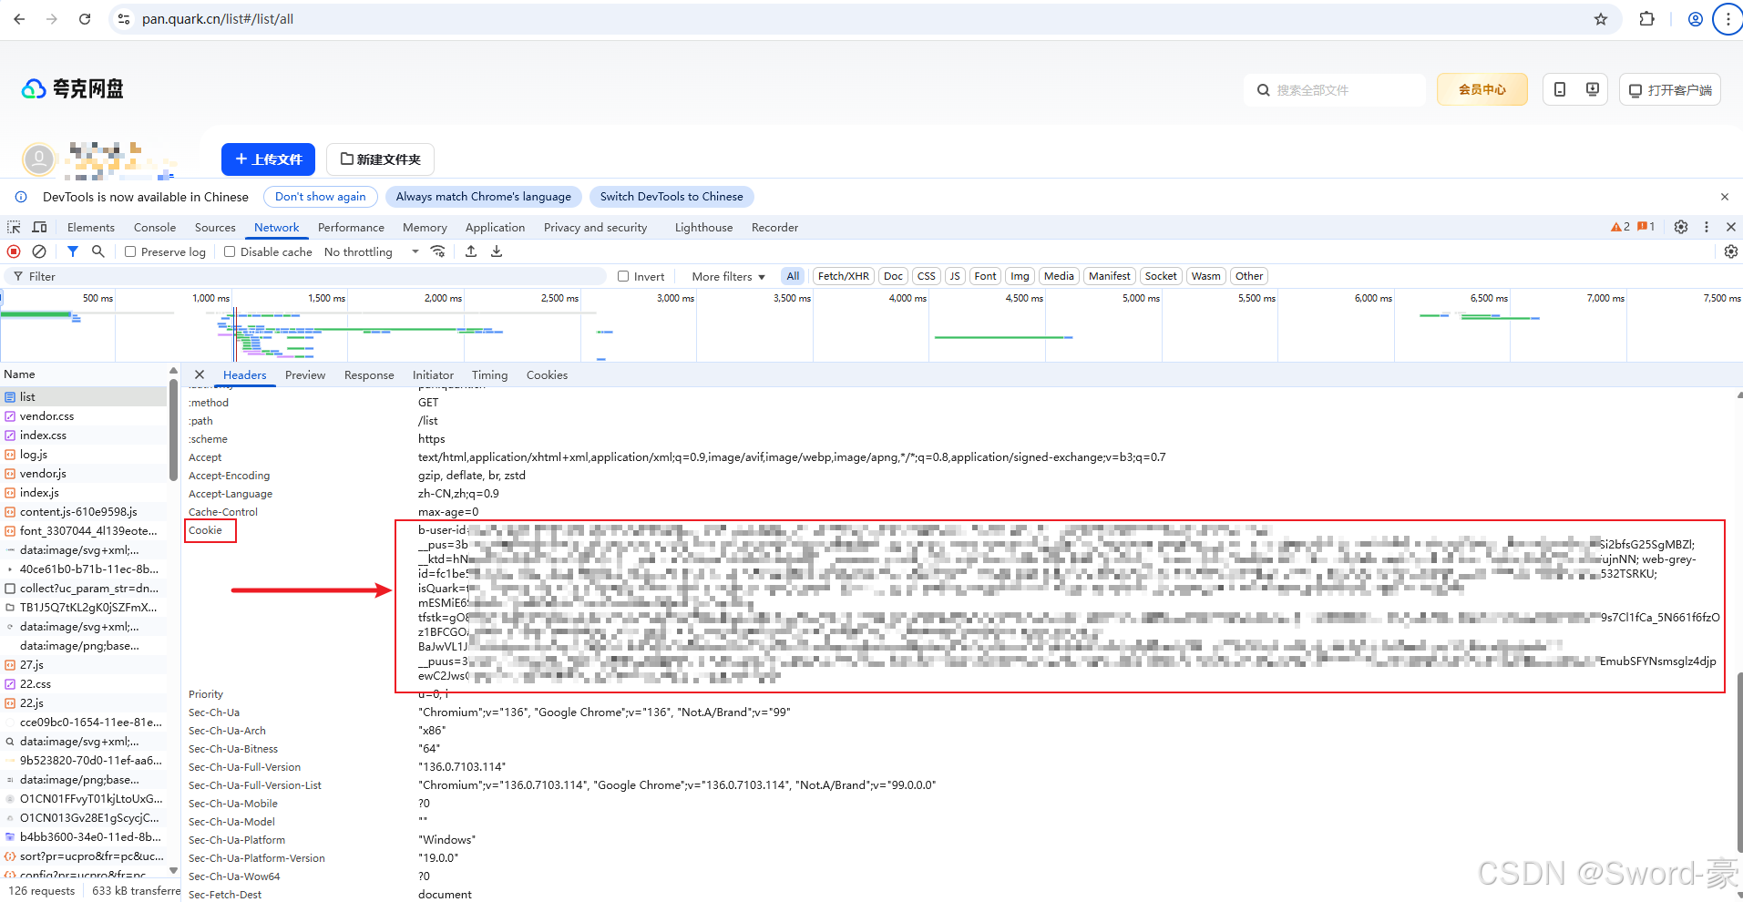The width and height of the screenshot is (1743, 902).
Task: Open the 会员中心 member center button
Action: tap(1482, 89)
